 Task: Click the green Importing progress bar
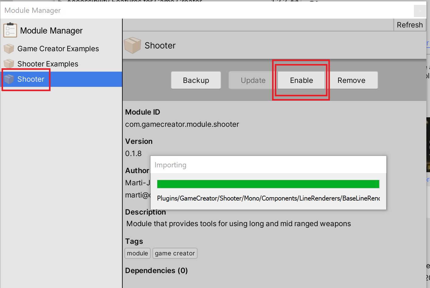pyautogui.click(x=268, y=184)
